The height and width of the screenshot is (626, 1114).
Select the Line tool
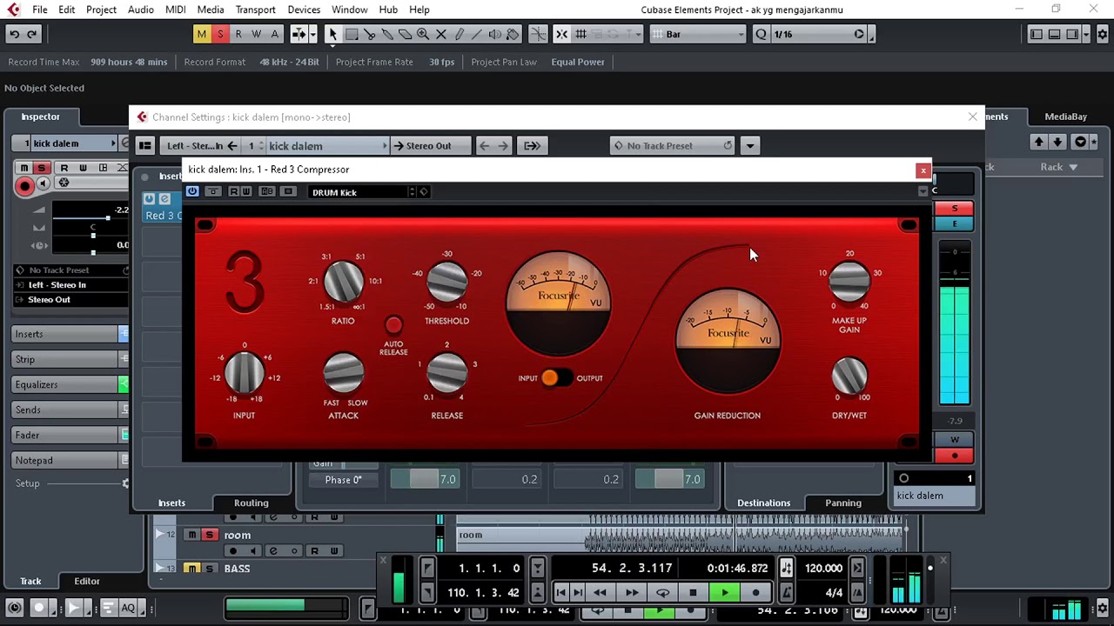tap(477, 34)
